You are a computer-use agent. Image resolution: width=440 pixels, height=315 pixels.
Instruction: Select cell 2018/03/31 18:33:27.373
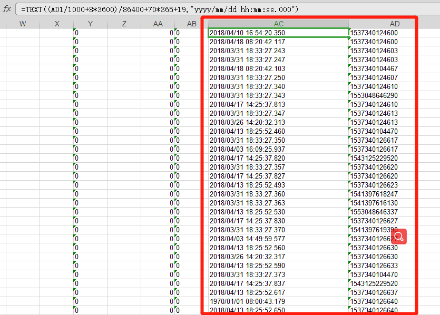coord(278,274)
